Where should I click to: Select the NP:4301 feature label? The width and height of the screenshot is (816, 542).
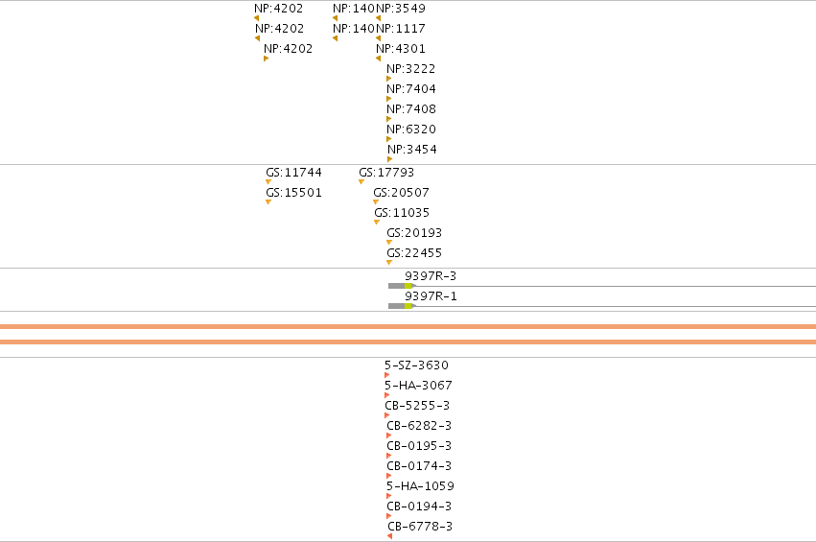pyautogui.click(x=401, y=49)
